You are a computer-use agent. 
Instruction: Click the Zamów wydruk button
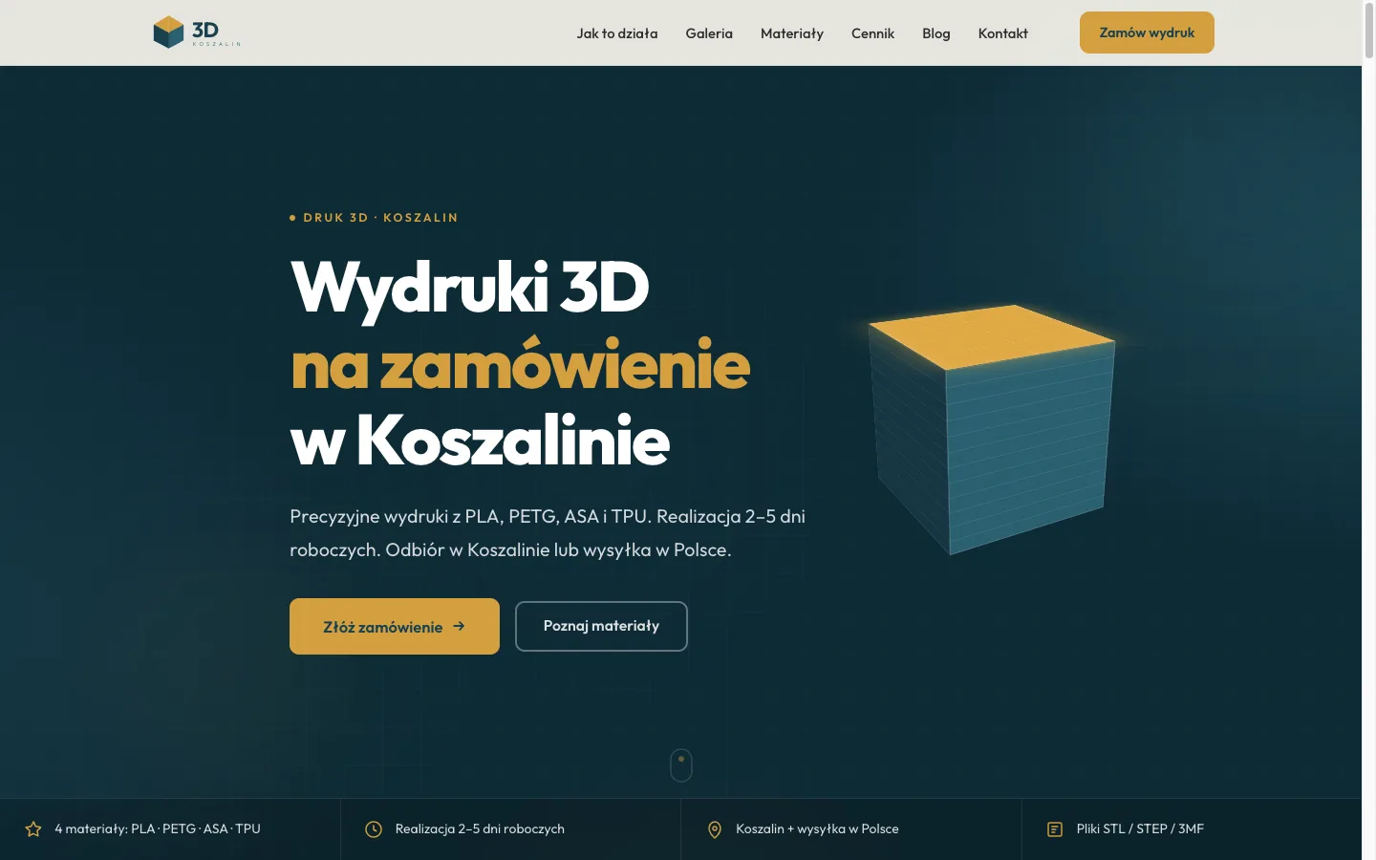pyautogui.click(x=1147, y=32)
